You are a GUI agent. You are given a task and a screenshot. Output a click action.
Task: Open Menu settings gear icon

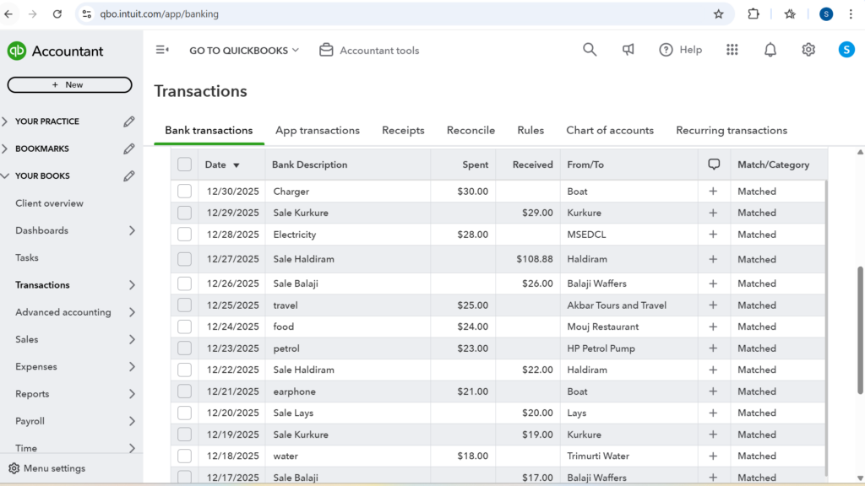[14, 468]
